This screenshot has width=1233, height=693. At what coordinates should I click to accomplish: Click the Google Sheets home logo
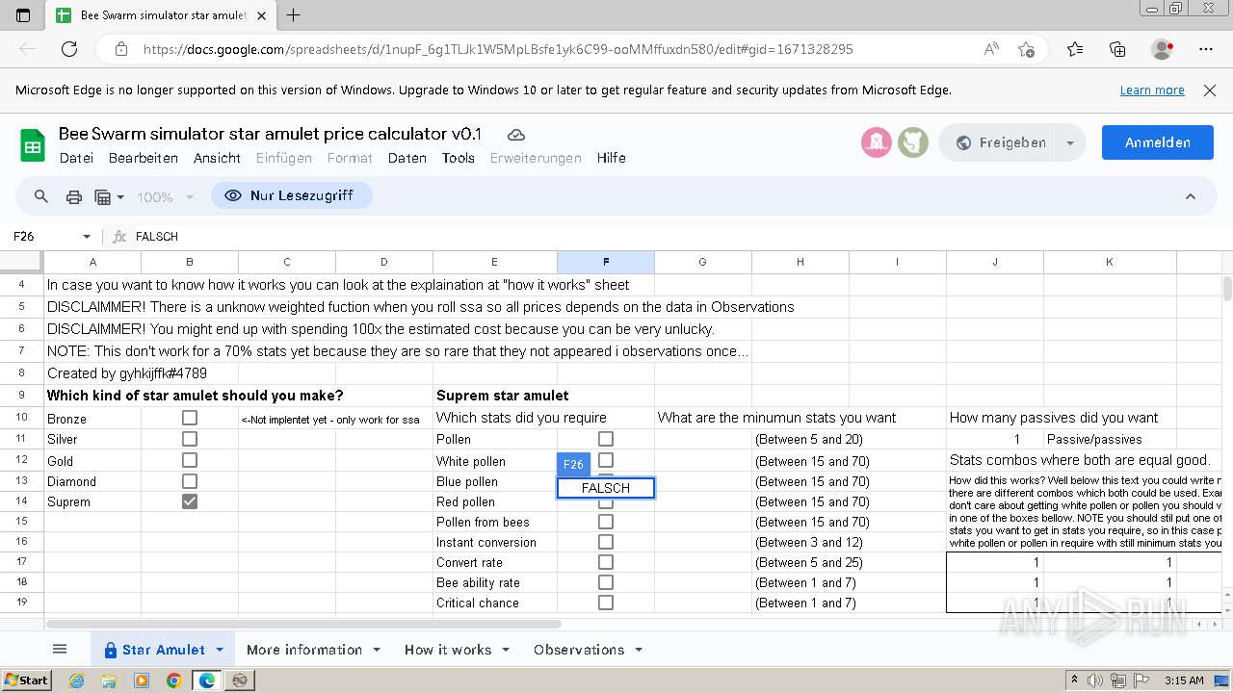(x=33, y=145)
